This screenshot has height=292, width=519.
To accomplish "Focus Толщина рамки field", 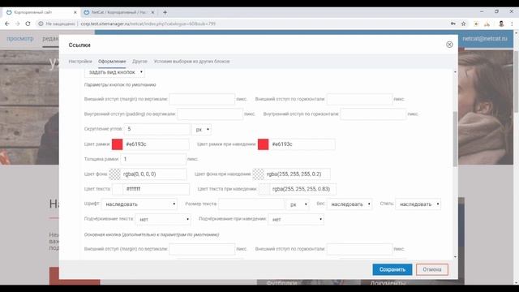I will pos(153,159).
